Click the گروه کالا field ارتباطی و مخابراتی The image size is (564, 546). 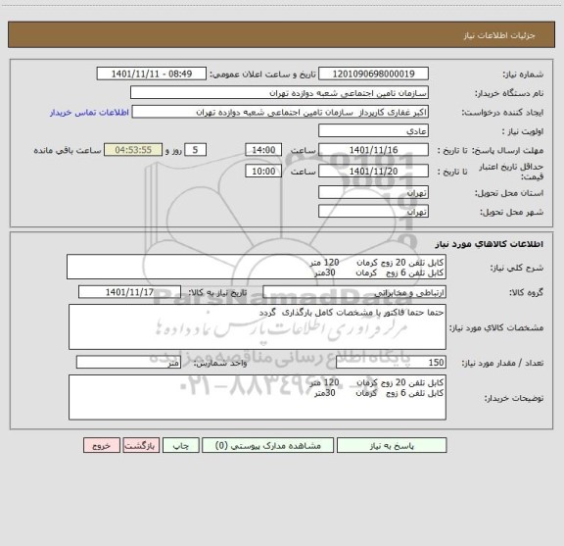[x=354, y=292]
